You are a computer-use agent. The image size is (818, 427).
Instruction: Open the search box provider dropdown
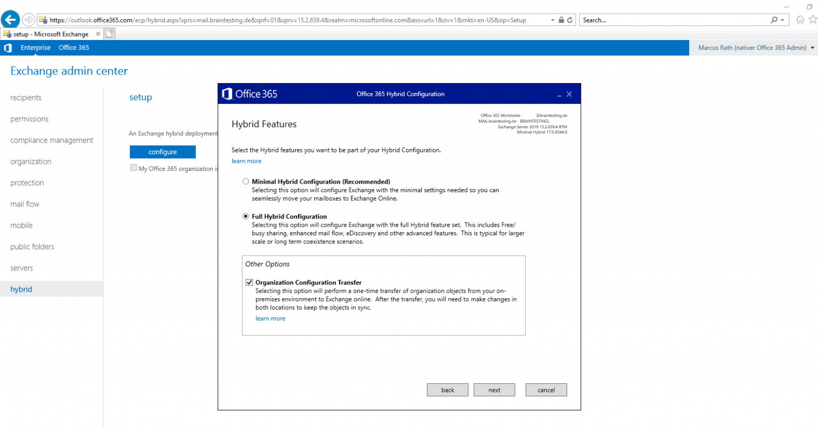[781, 19]
